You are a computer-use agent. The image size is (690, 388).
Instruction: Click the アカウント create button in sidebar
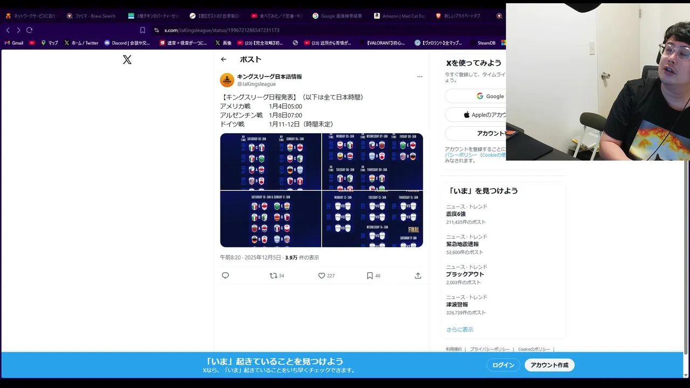[x=475, y=133]
